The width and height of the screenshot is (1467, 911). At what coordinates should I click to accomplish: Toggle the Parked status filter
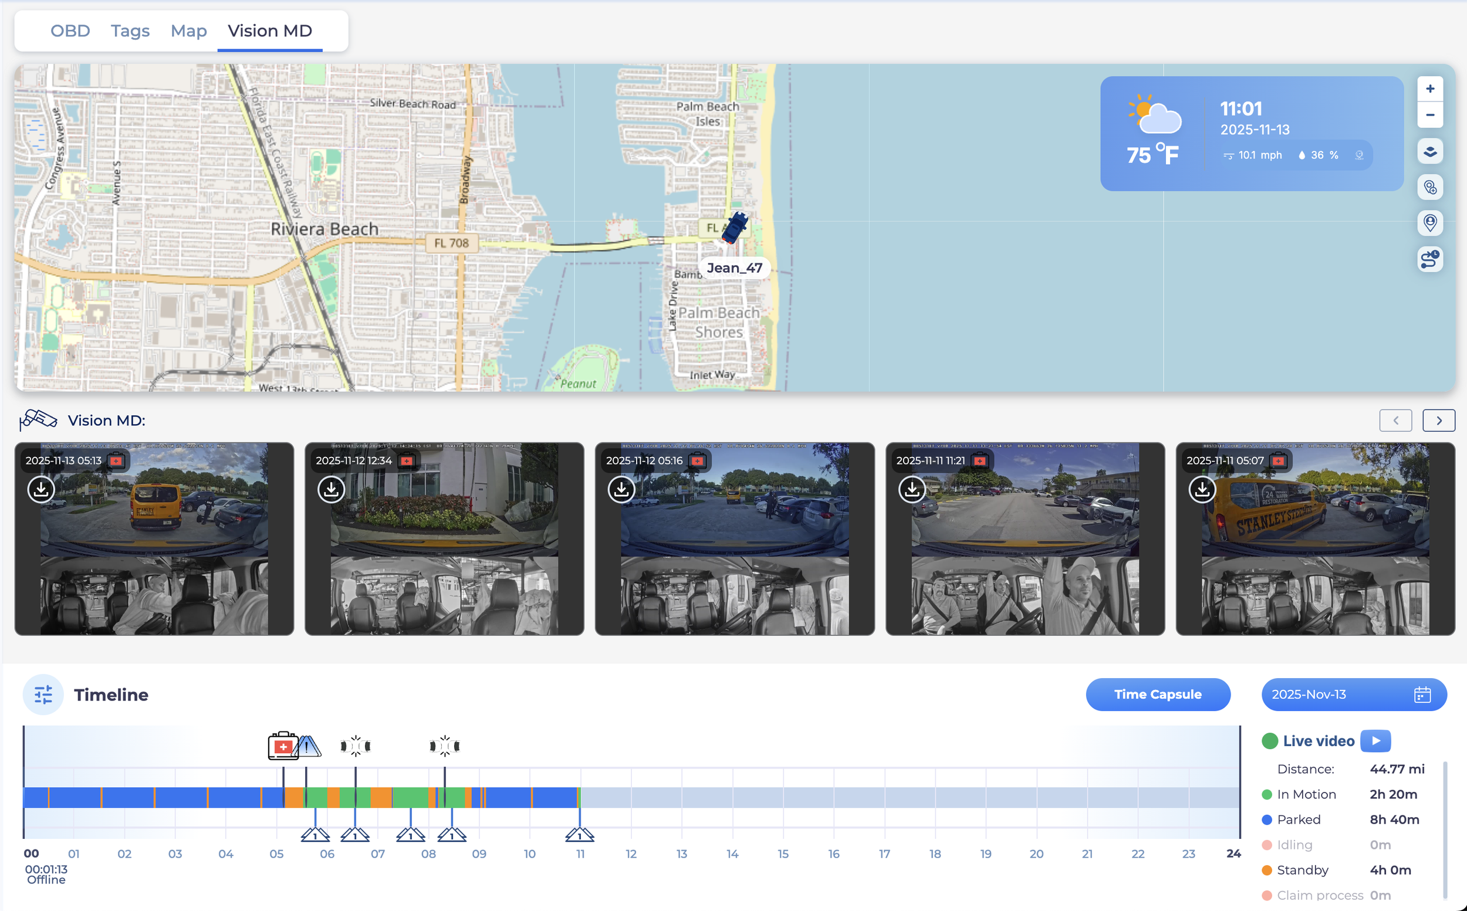[1298, 819]
